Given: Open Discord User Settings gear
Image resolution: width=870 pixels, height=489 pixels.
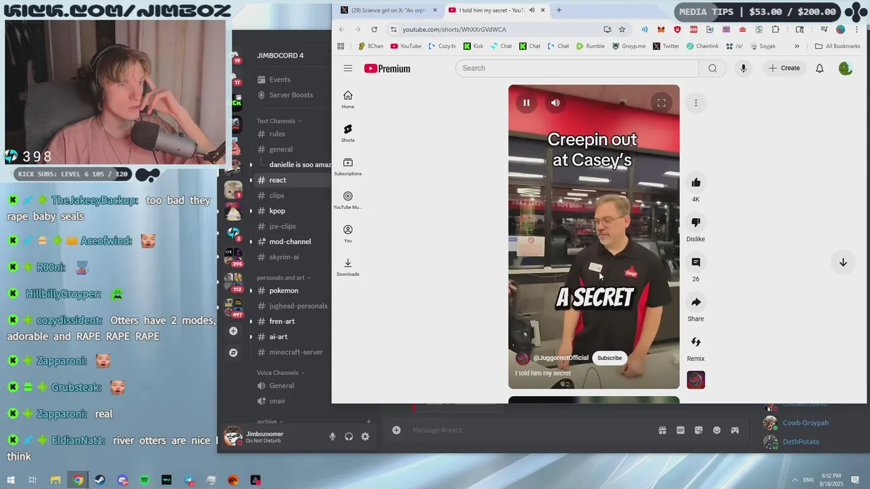Looking at the screenshot, I should click(x=365, y=437).
